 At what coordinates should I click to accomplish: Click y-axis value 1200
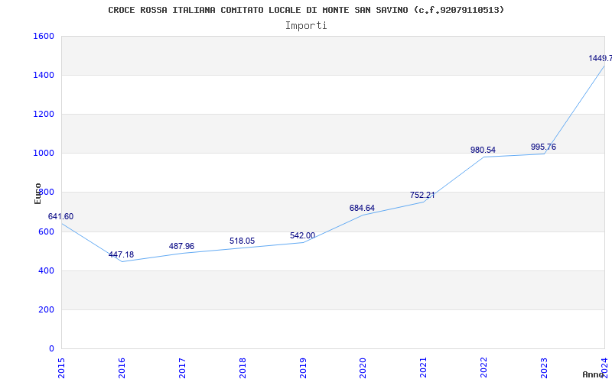44,114
